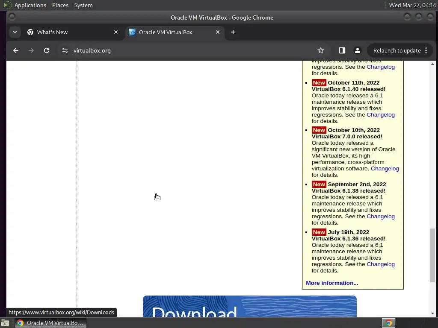Open Changelog link for VirtualBox 6.1.36

(x=380, y=264)
